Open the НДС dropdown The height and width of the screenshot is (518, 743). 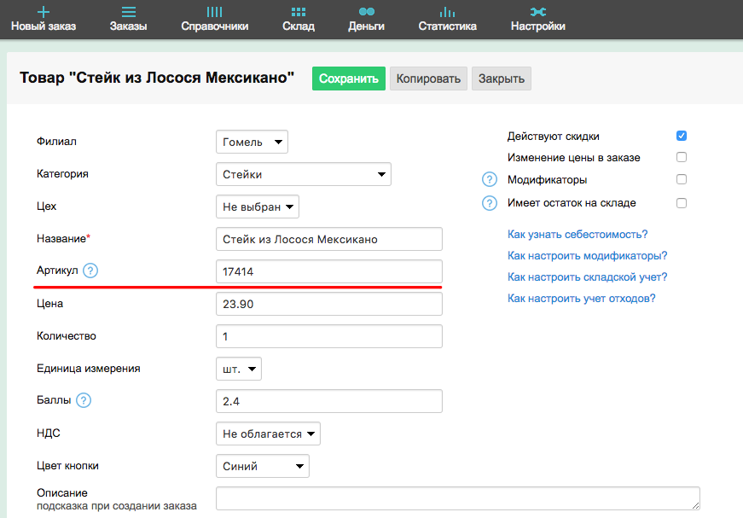(268, 434)
